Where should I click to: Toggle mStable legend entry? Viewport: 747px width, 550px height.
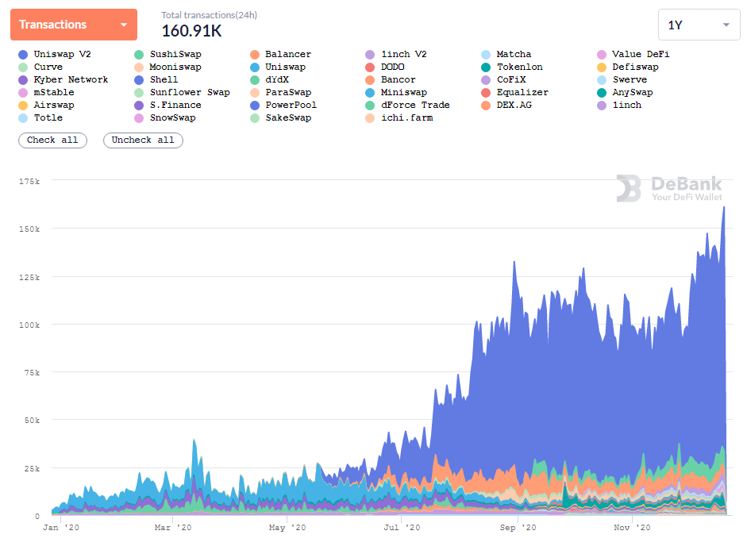[x=46, y=92]
